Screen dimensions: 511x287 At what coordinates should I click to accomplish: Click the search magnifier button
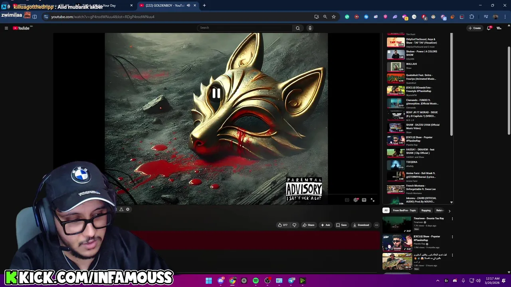point(298,28)
